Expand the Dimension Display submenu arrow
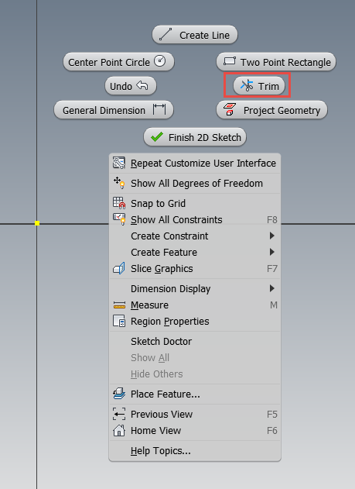The height and width of the screenshot is (489, 355). 271,288
